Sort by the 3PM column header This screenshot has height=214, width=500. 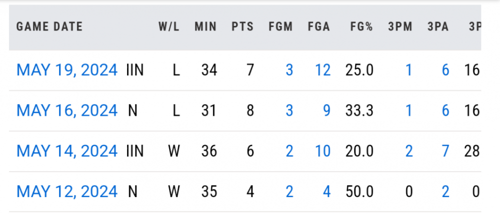(x=400, y=27)
